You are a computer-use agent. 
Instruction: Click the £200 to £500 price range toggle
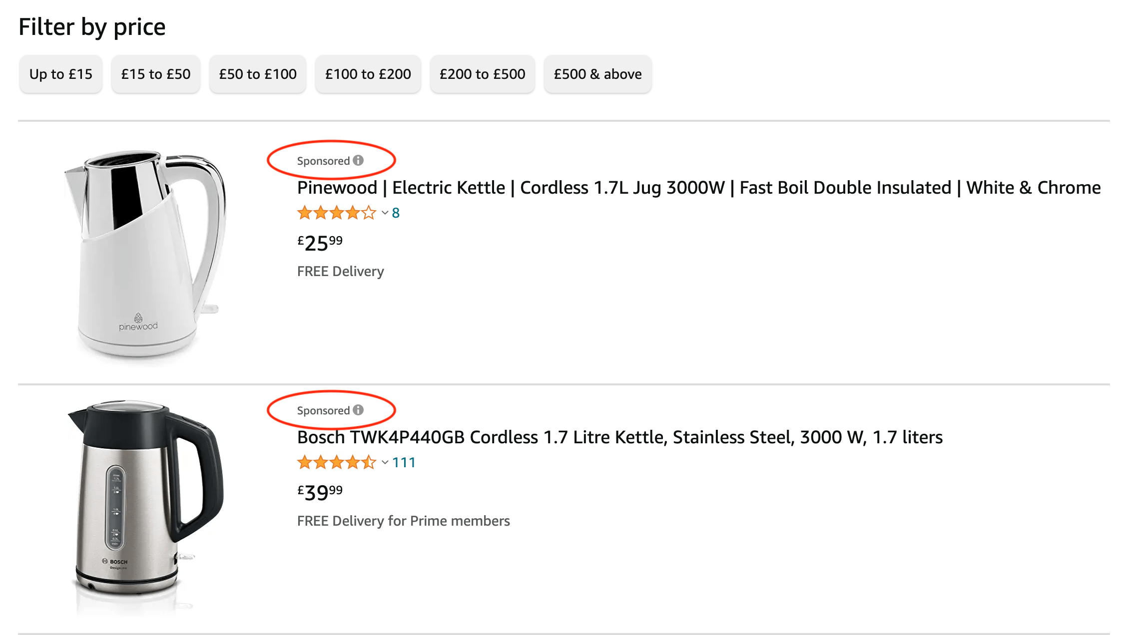pos(481,74)
